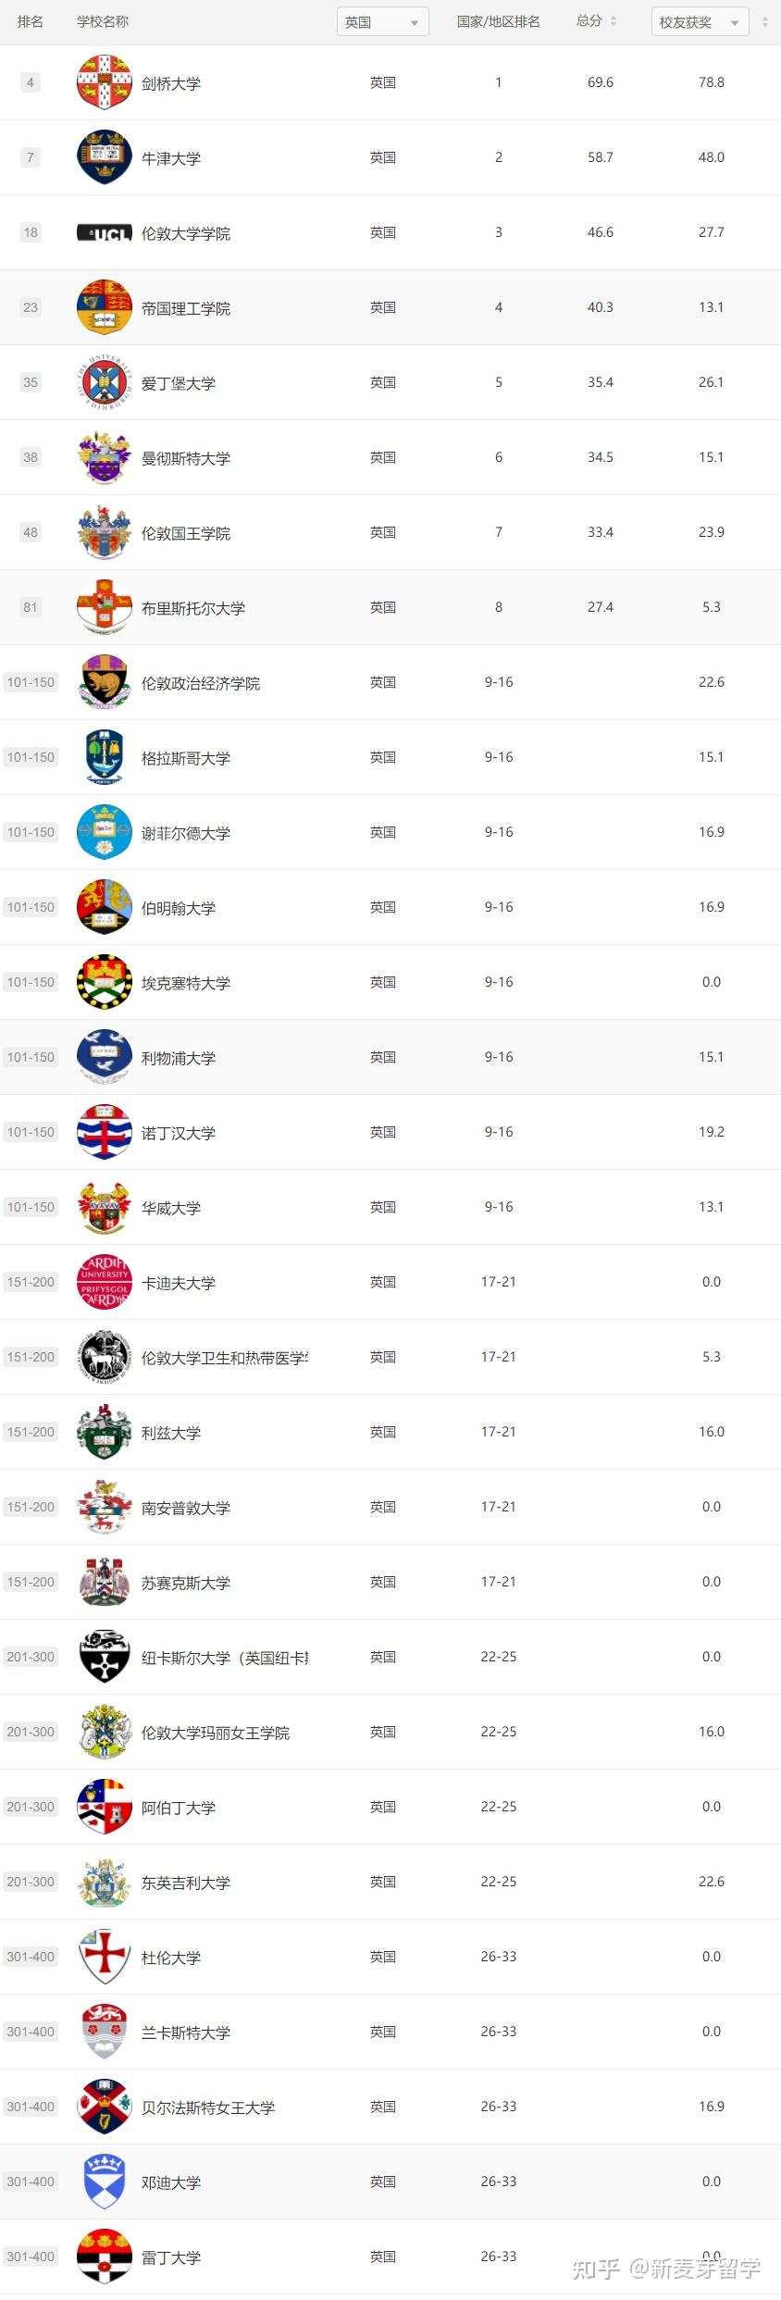Click the Glasgow University crest icon
The width and height of the screenshot is (781, 2300).
pyautogui.click(x=104, y=758)
